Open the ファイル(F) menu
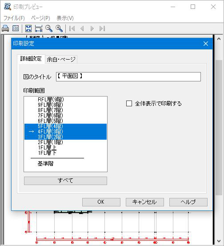The image size is (224, 246). [x=14, y=18]
